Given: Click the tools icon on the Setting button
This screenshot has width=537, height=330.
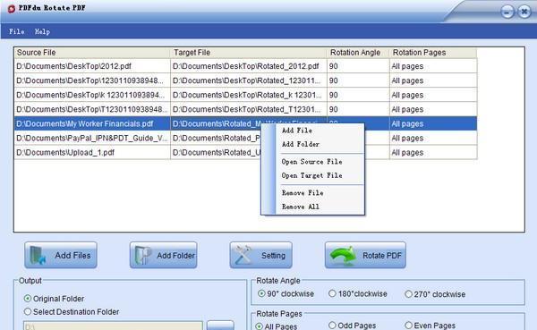Looking at the screenshot, I should click(x=243, y=255).
